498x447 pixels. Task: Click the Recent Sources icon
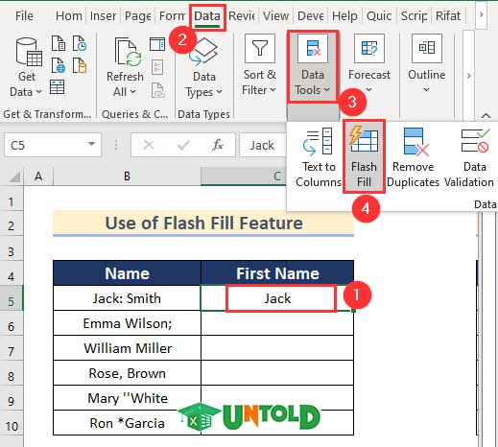(x=80, y=43)
